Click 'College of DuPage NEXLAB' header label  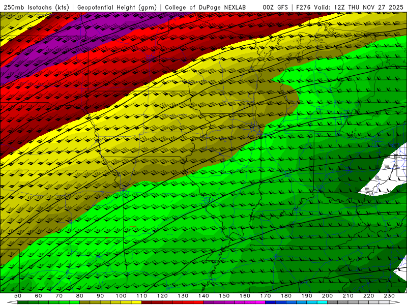coord(205,8)
